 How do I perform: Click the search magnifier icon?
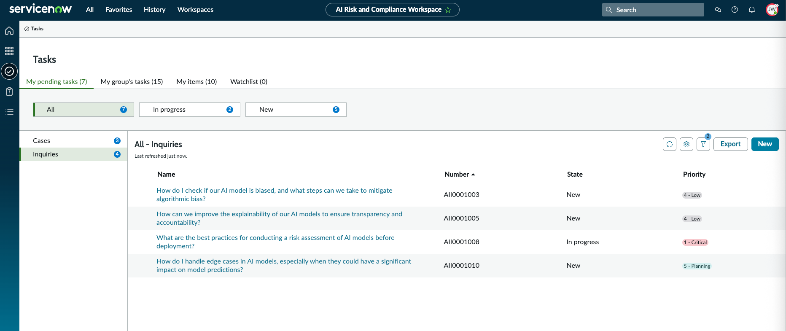[609, 10]
